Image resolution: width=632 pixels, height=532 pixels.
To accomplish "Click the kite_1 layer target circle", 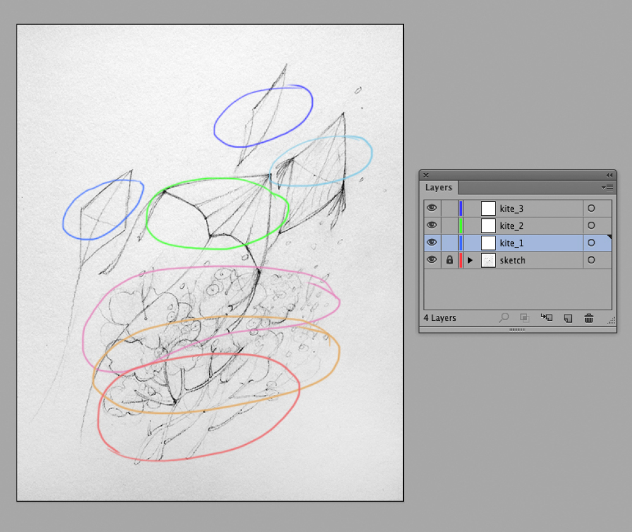I will (x=592, y=243).
